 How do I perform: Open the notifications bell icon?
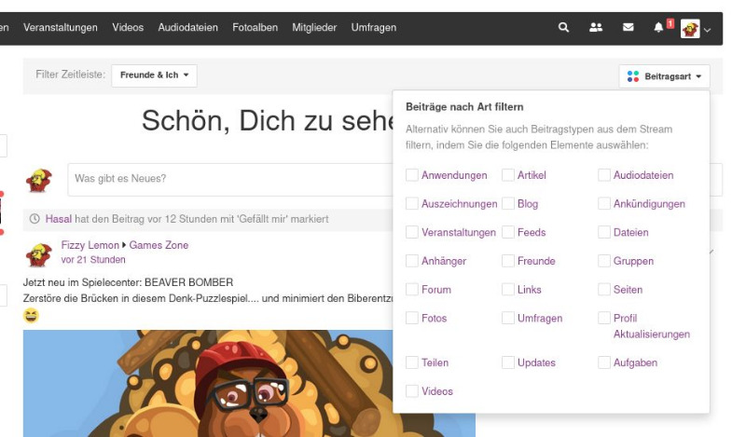click(x=659, y=28)
